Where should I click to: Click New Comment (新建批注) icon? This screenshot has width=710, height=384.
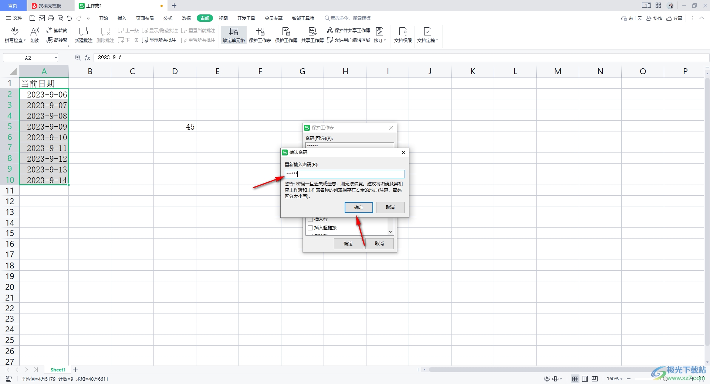(x=84, y=35)
